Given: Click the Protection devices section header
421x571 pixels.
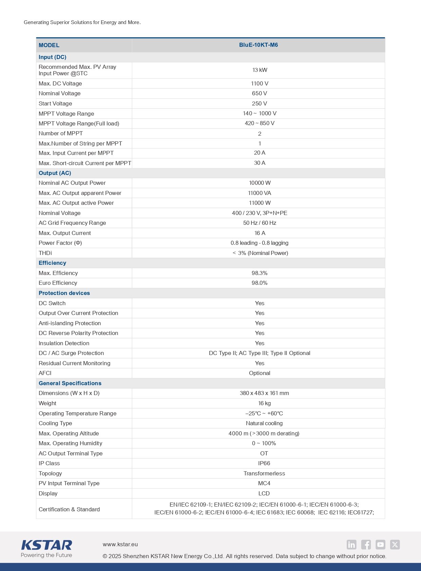Looking at the screenshot, I should point(64,293).
